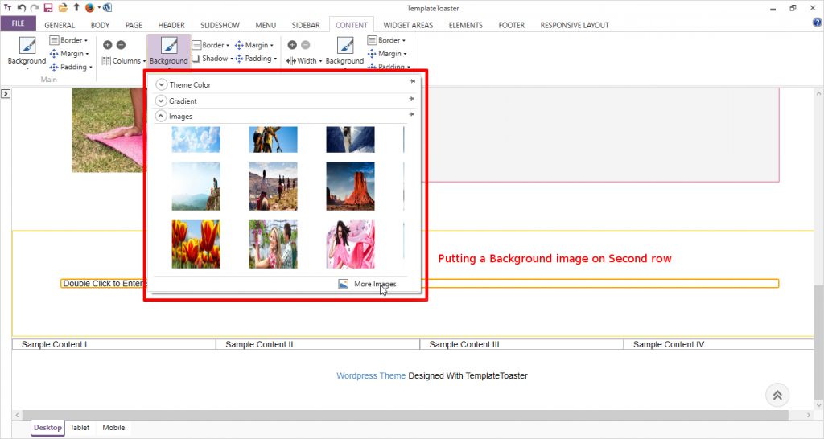Switch to Tablet view tab
This screenshot has height=439, width=824.
(80, 428)
